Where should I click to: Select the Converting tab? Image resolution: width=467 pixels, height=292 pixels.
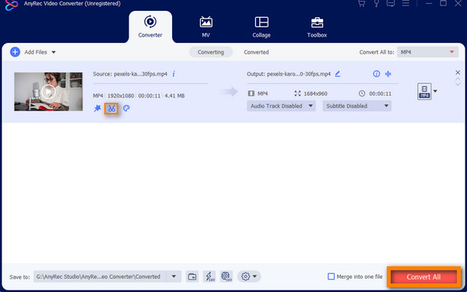pos(211,52)
